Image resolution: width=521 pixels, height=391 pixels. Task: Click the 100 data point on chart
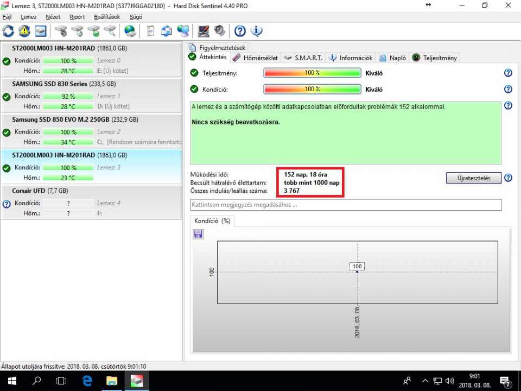357,272
